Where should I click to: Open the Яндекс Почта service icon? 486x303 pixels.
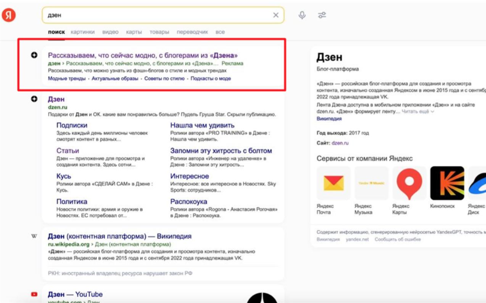(333, 183)
